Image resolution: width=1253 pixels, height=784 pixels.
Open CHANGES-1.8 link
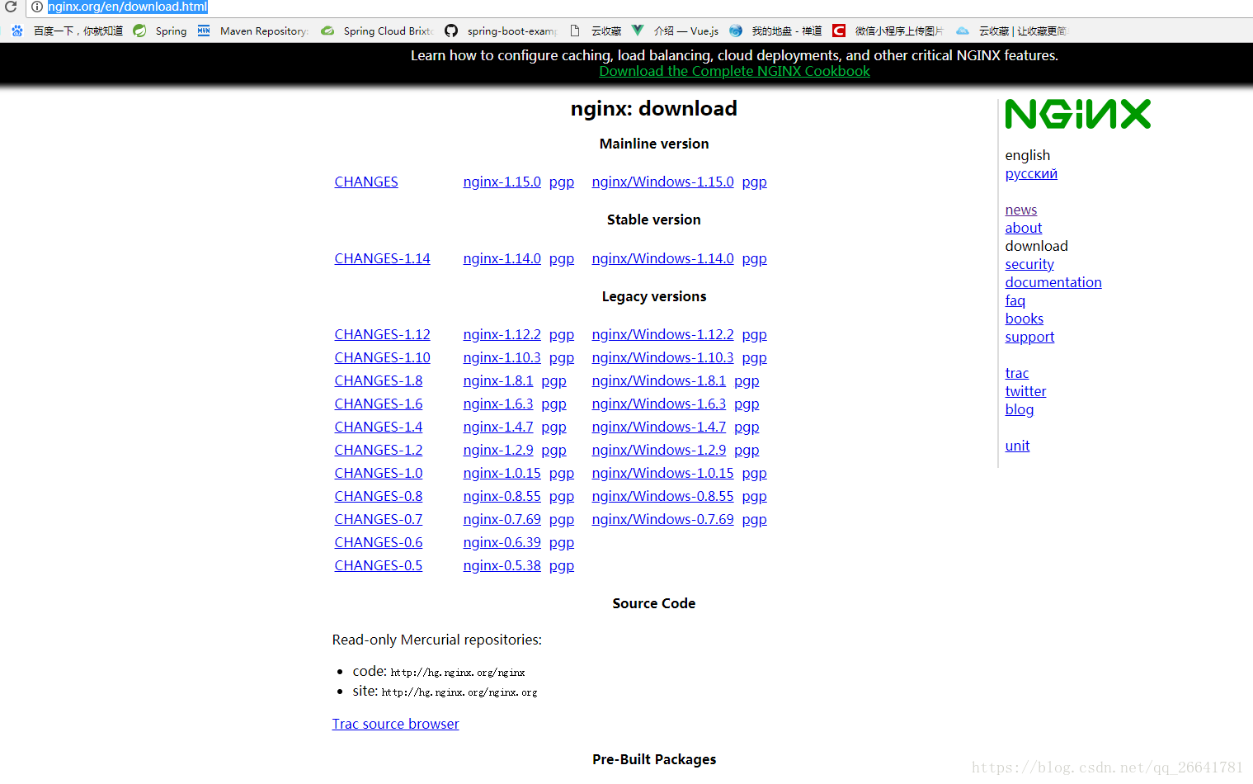tap(379, 380)
